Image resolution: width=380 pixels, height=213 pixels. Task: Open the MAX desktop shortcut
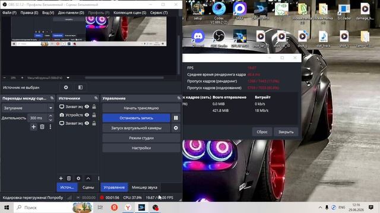point(240,11)
